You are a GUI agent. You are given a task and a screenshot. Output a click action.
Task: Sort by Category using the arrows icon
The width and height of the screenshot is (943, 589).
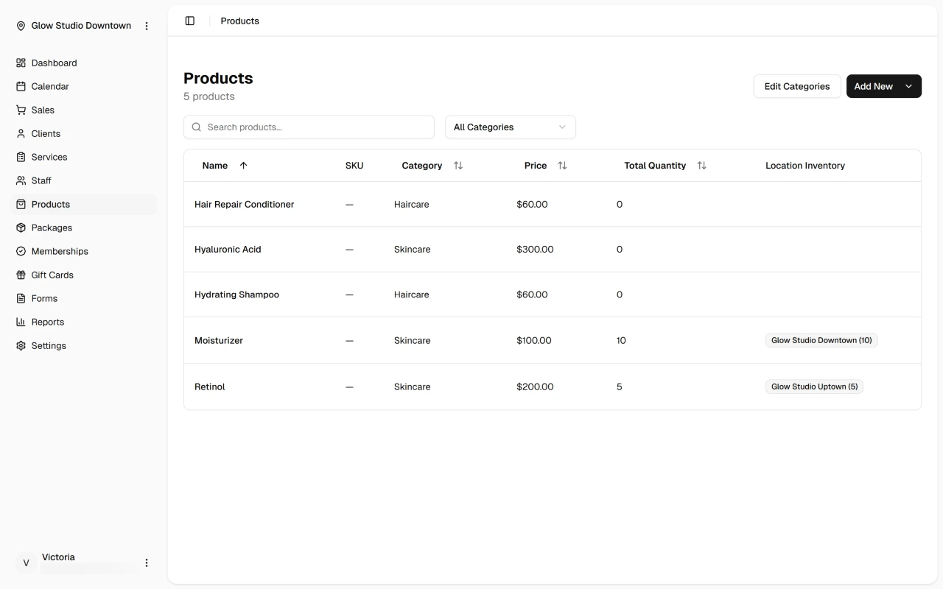click(x=458, y=166)
